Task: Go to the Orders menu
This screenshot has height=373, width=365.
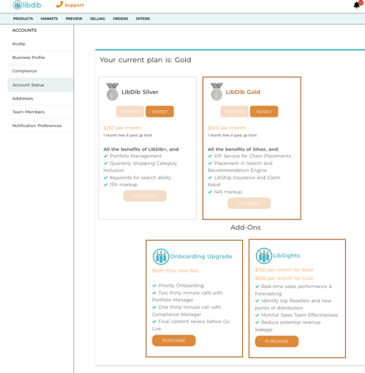Action: click(x=121, y=18)
